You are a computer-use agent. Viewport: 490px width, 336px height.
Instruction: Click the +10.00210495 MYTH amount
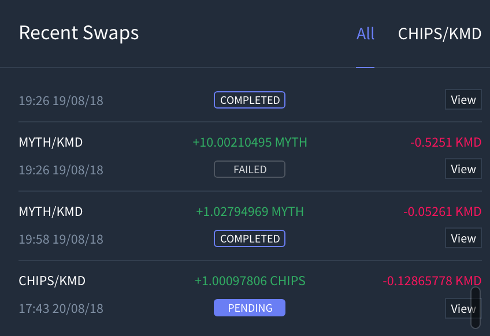(249, 142)
